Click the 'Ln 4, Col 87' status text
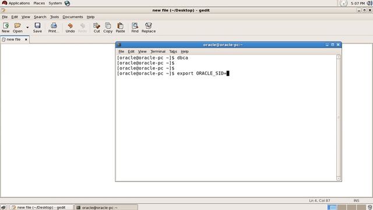Image resolution: width=373 pixels, height=210 pixels. [x=319, y=201]
